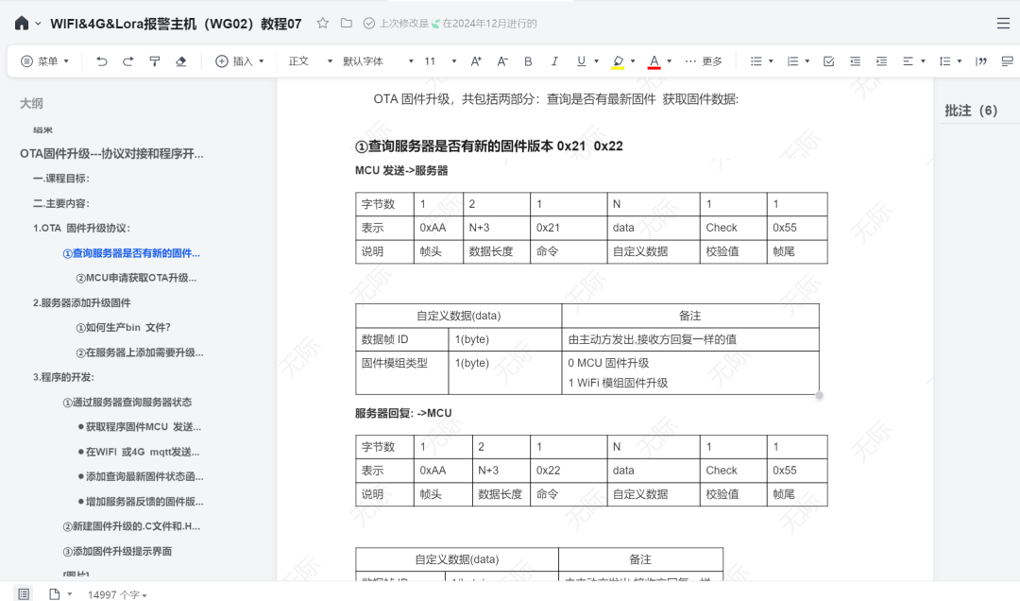1020x601 pixels.
Task: Star this document as a favorite
Action: (x=323, y=24)
